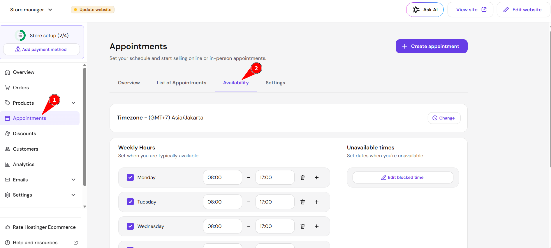
Task: Switch to the appointments Overview tab
Action: pos(129,83)
